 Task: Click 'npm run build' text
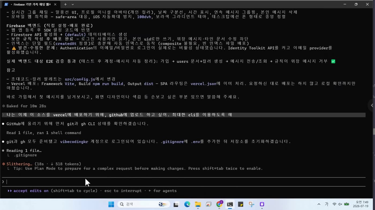coord(108,84)
